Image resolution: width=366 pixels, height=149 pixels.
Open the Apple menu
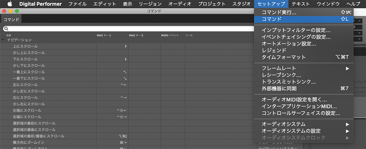(9, 4)
